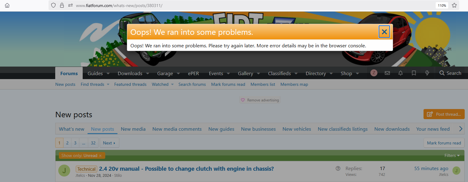Open the Filters dropdown
468x182 pixels.
coord(452,155)
